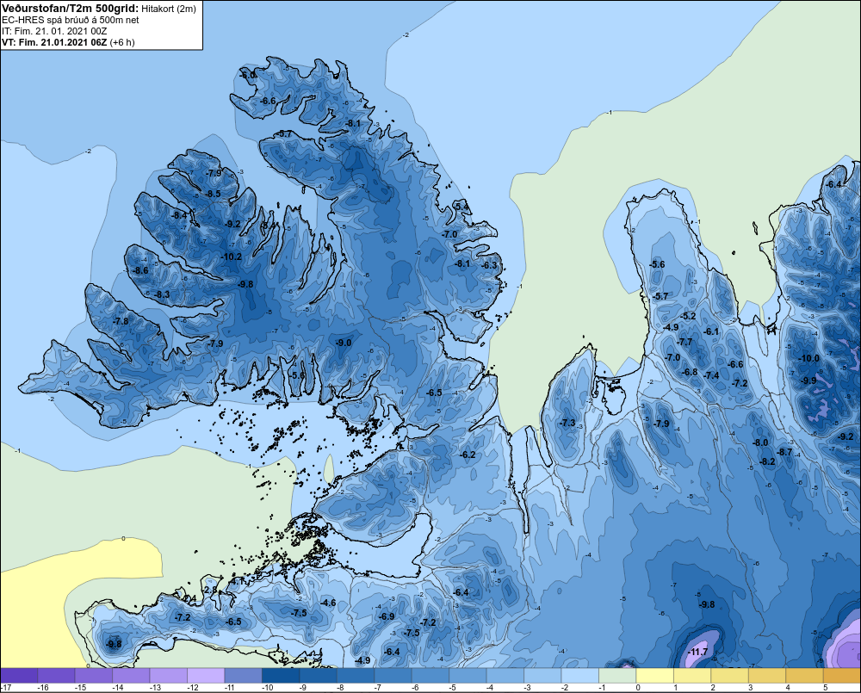Click the -5.4 temperature label
This screenshot has height=693, width=861.
(461, 207)
